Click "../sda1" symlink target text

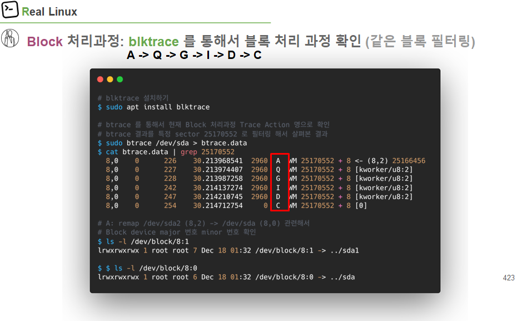pos(345,251)
